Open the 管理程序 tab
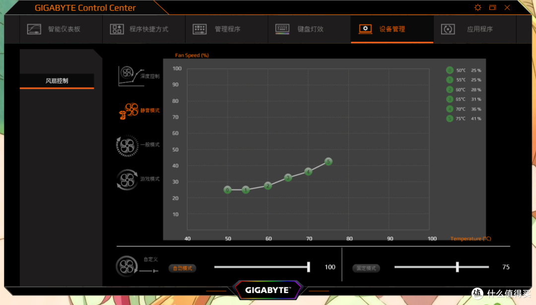 [227, 29]
